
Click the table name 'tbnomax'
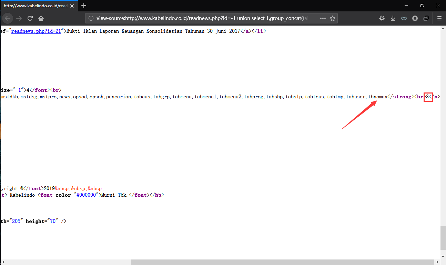tap(378, 97)
